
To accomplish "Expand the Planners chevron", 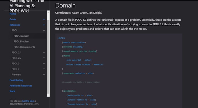I will tap(44, 75).
